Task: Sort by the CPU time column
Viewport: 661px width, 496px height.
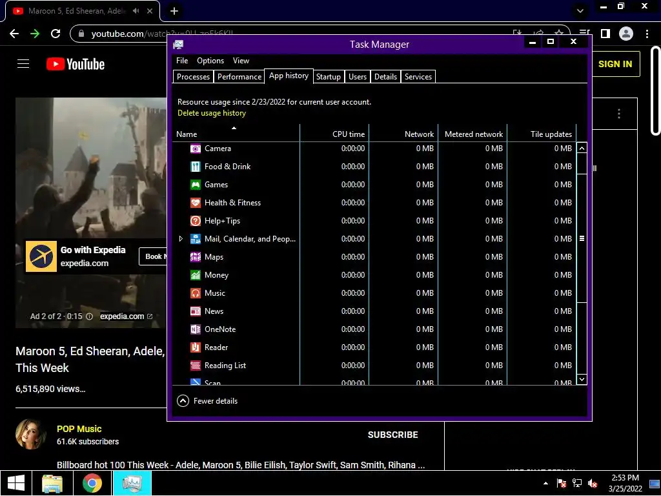Action: click(334, 134)
